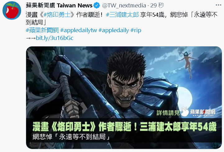Open the attached Berserk news image
224x152 pixels.
[124, 98]
